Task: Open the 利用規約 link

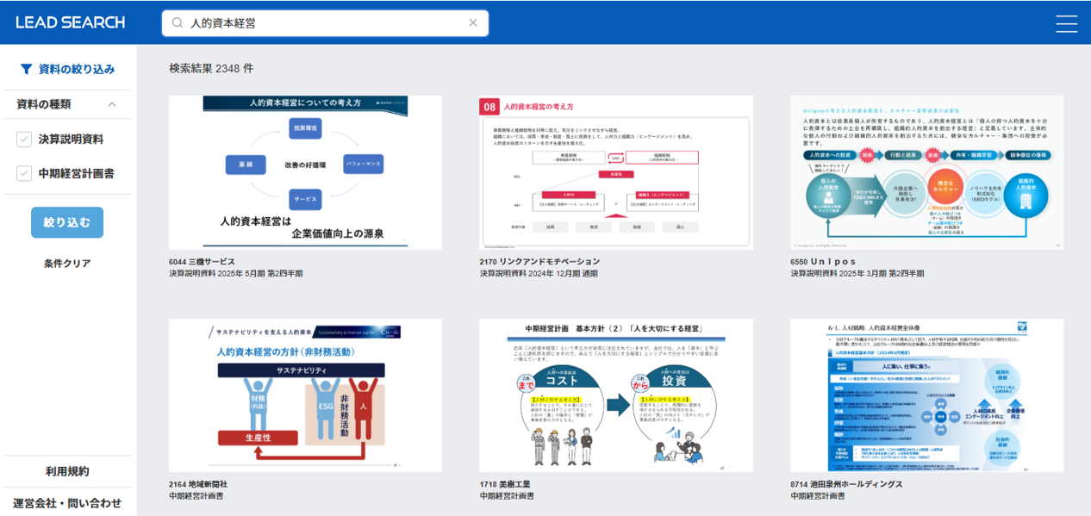Action: tap(67, 471)
